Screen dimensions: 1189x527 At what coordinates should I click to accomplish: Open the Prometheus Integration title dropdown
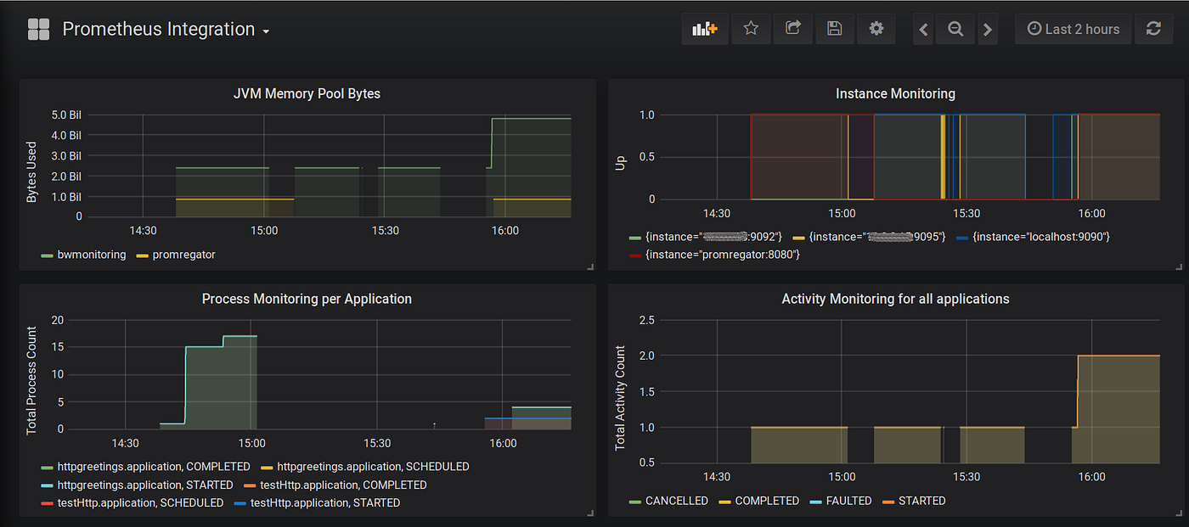264,30
